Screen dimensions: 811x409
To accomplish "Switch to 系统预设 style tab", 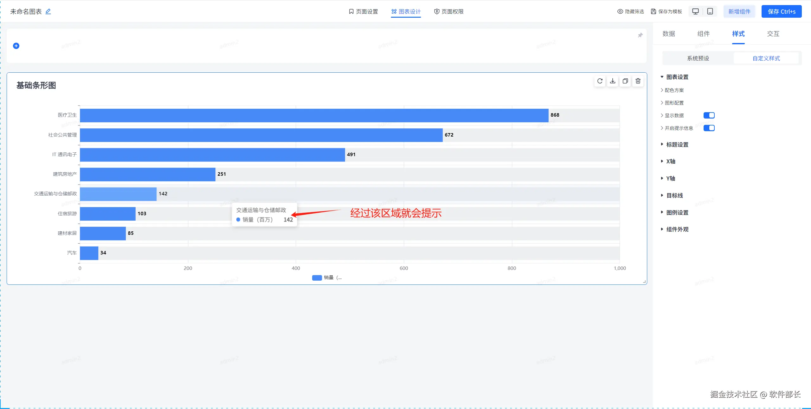I will tap(698, 58).
